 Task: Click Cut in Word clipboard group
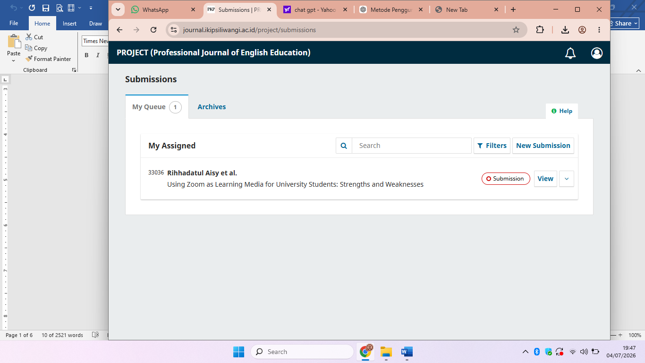[34, 37]
